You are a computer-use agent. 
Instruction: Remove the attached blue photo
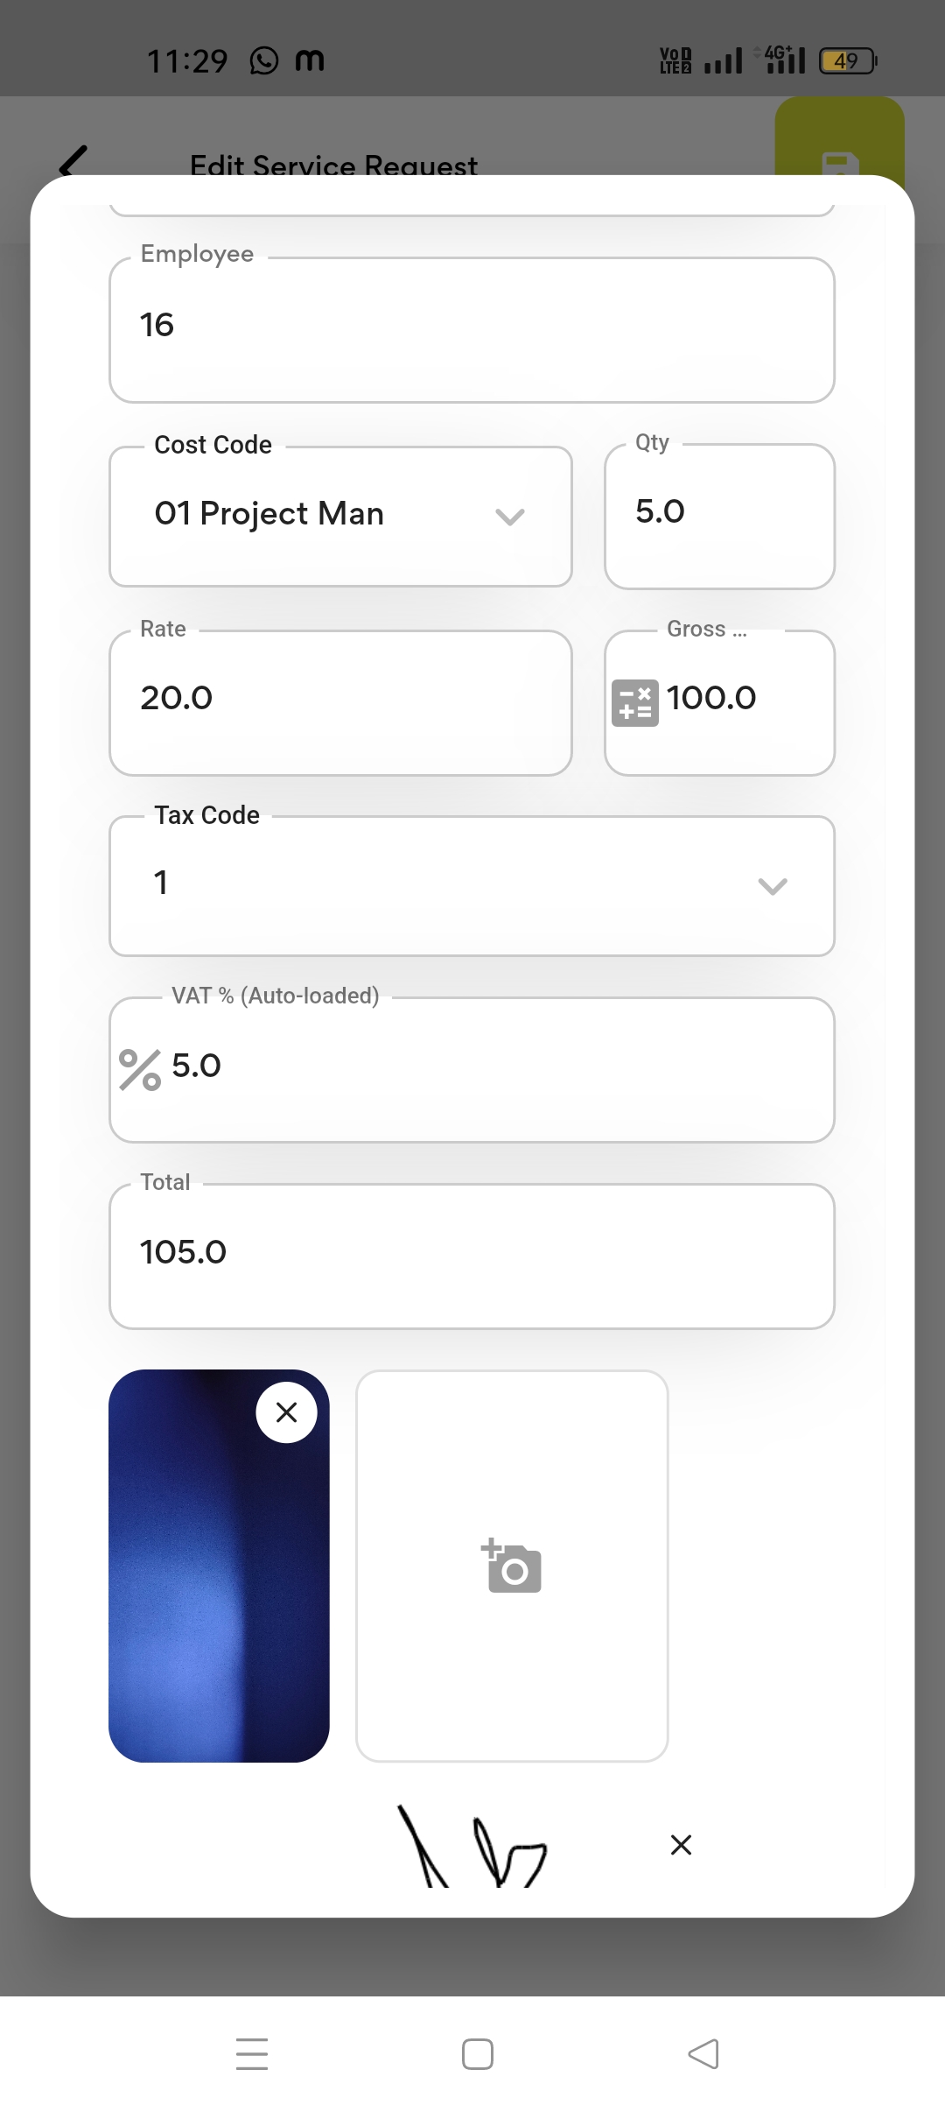[x=286, y=1412]
